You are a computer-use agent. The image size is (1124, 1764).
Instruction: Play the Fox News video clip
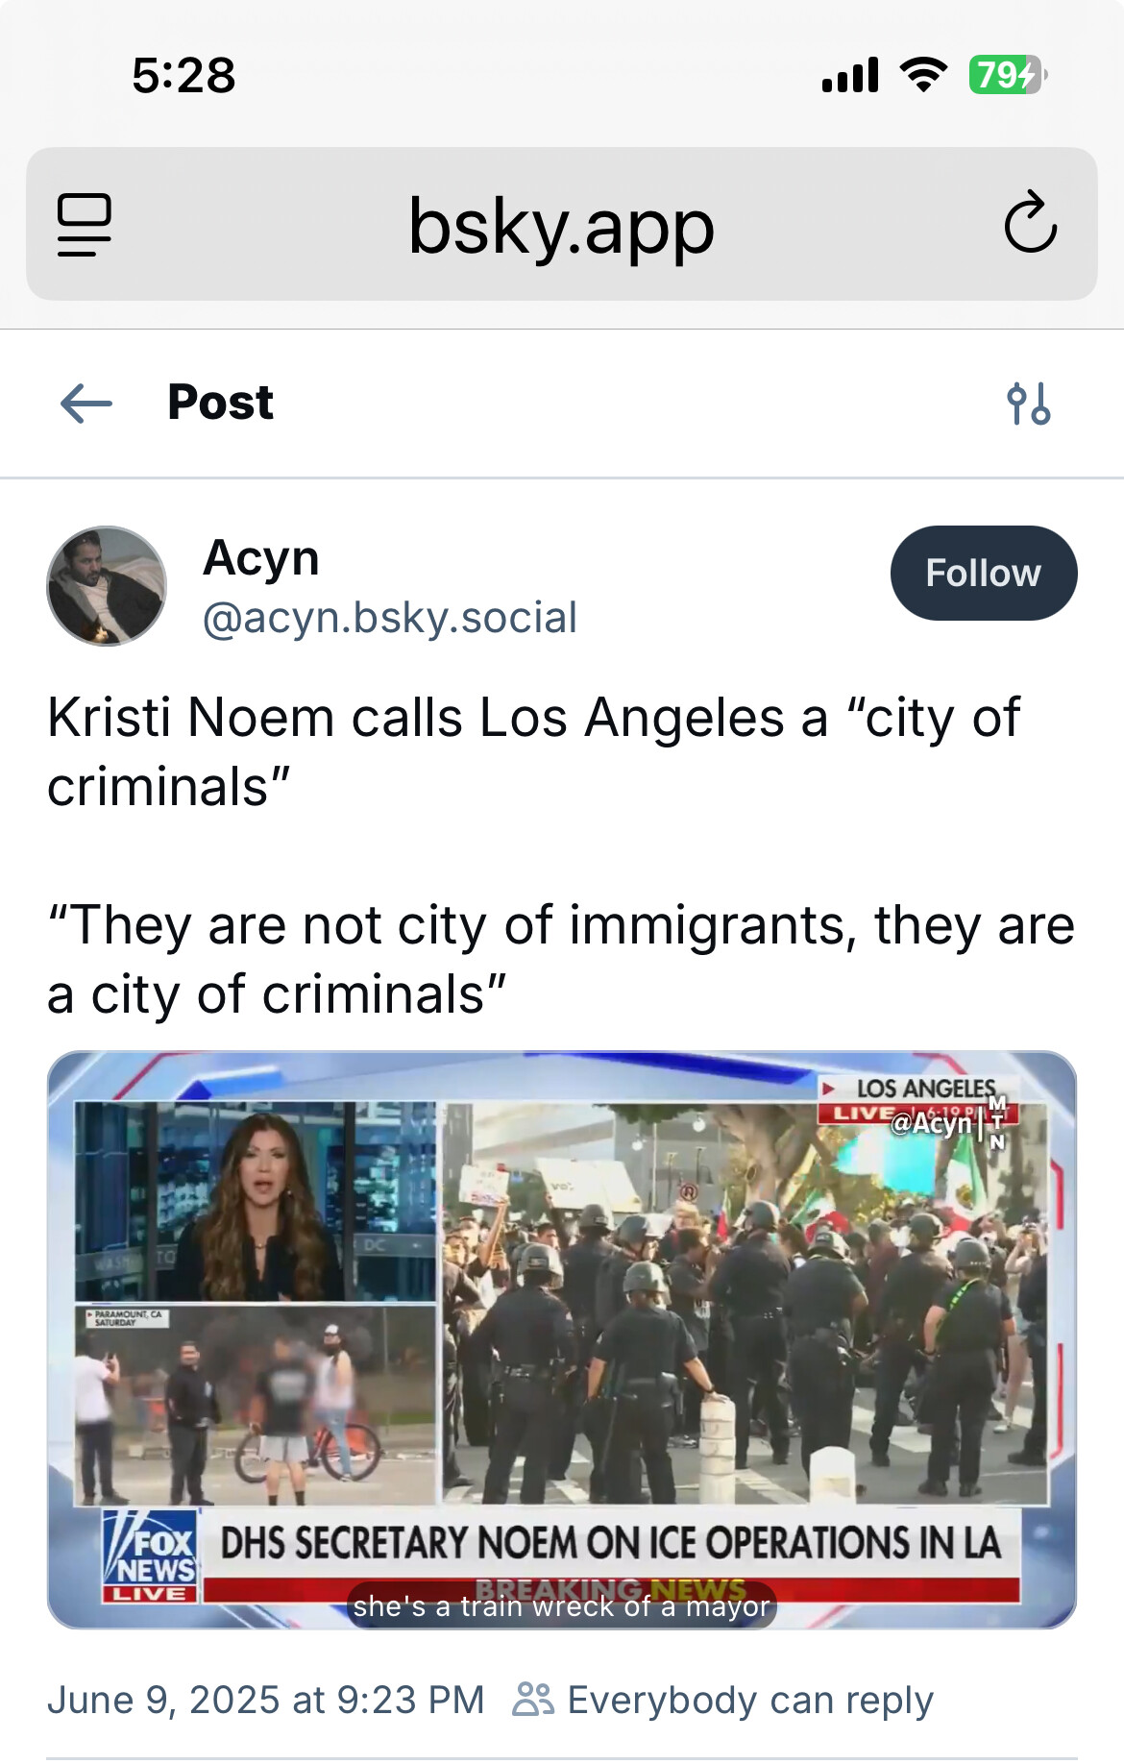click(562, 1340)
